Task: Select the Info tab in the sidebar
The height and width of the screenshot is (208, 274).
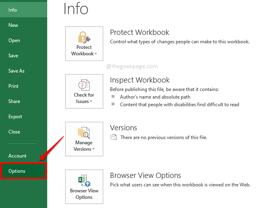Action: click(12, 10)
